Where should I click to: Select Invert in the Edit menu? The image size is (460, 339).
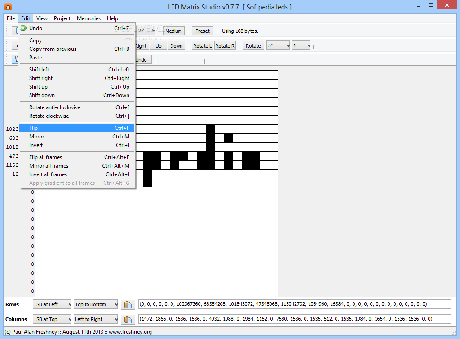[x=77, y=145]
